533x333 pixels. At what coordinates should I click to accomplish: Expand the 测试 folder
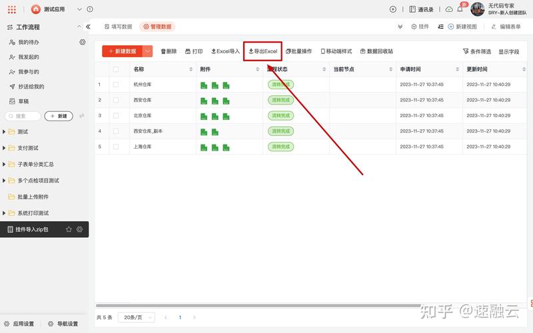point(4,131)
